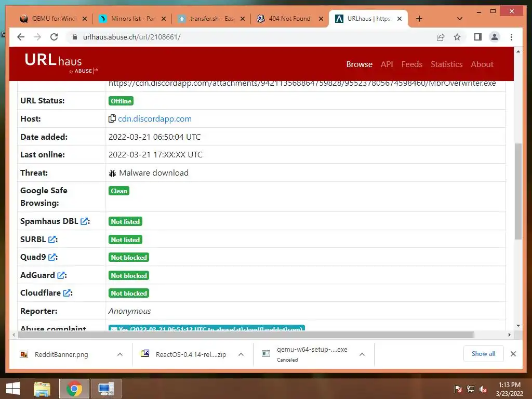This screenshot has height=399, width=532.
Task: Copy host icon beside cdn.discordapp.com
Action: click(112, 119)
